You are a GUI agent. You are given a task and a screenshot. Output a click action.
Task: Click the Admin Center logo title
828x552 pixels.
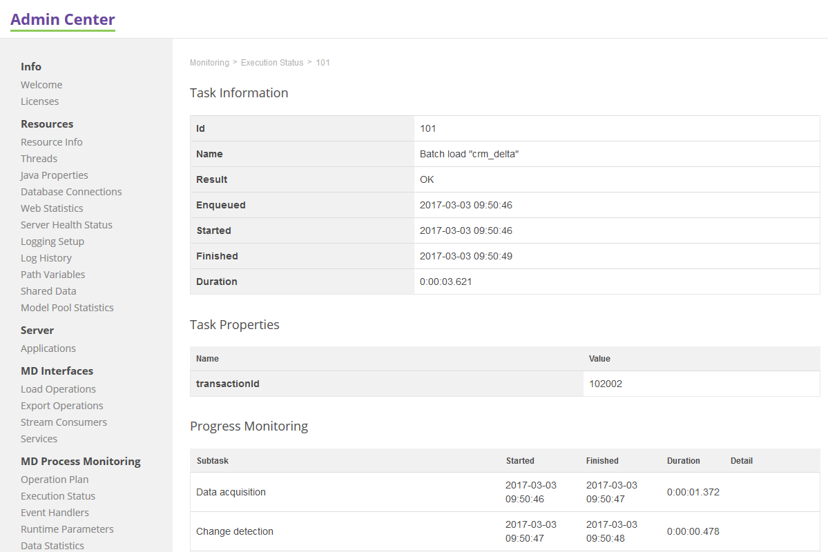tap(63, 19)
